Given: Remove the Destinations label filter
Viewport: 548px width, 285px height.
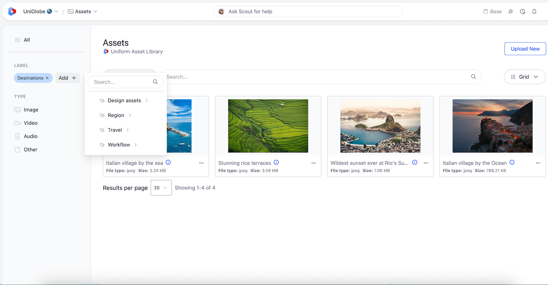Looking at the screenshot, I should tap(46, 78).
